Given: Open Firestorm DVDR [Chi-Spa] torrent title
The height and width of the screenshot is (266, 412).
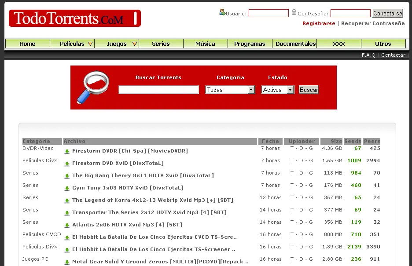Looking at the screenshot, I should 130,151.
